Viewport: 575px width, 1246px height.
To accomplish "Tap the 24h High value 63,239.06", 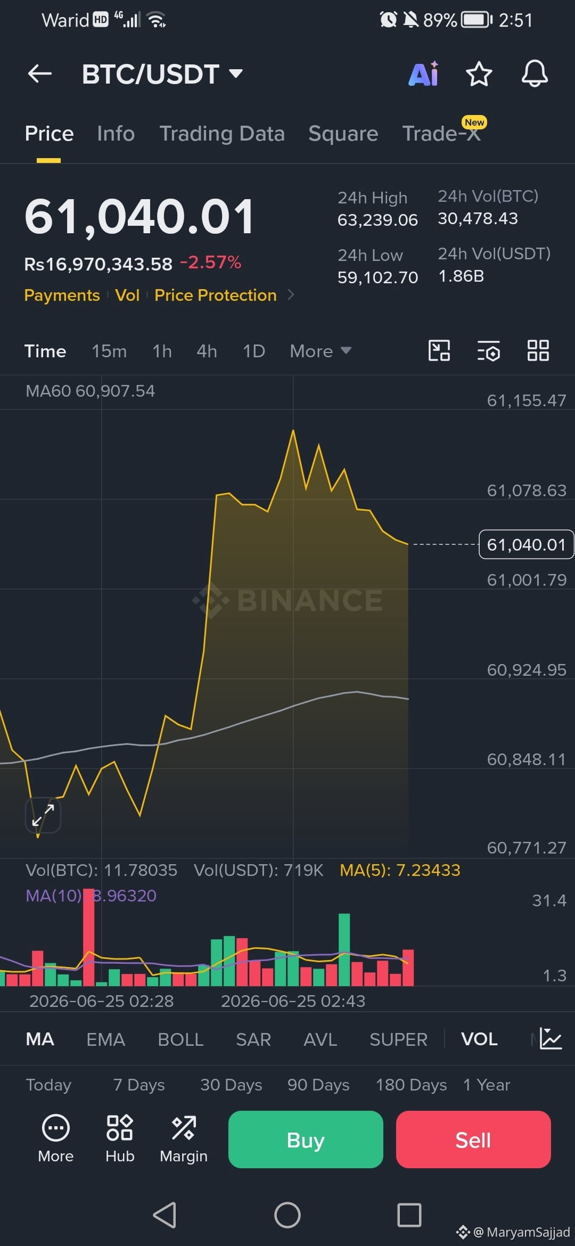I will pyautogui.click(x=377, y=220).
